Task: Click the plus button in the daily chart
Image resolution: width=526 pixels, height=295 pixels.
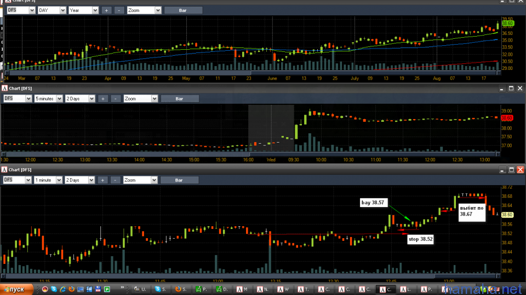Action: [106, 10]
